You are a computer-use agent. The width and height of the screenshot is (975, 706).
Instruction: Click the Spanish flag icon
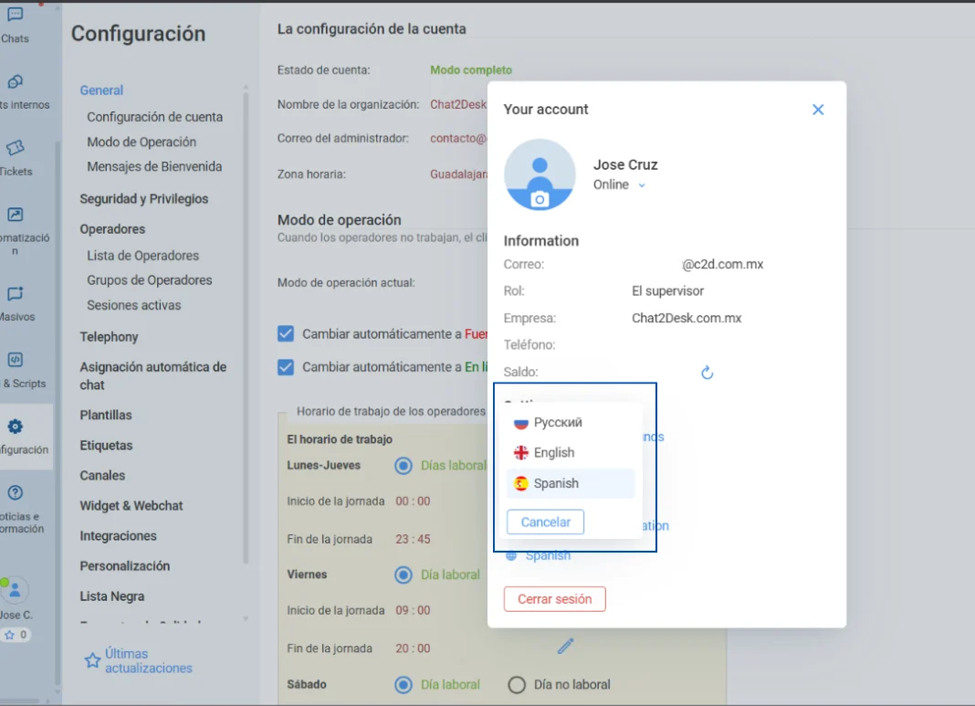coord(521,483)
